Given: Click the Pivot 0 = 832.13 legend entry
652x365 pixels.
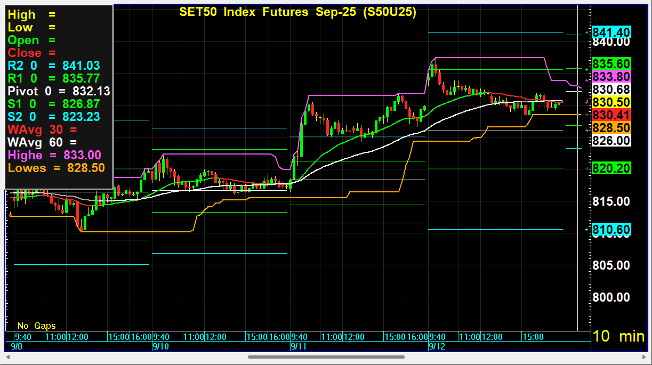Looking at the screenshot, I should 59,91.
